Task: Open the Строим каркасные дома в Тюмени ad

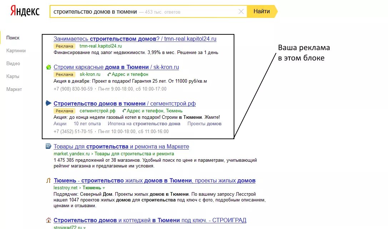Action: point(116,67)
